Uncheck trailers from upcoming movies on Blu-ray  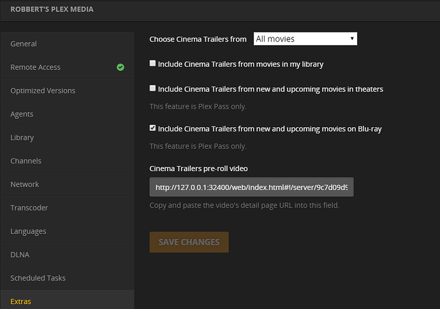(152, 128)
